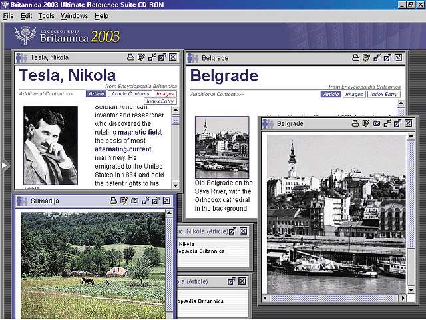Maximize the Belgrade article window
The width and height of the screenshot is (426, 320).
coord(387,58)
